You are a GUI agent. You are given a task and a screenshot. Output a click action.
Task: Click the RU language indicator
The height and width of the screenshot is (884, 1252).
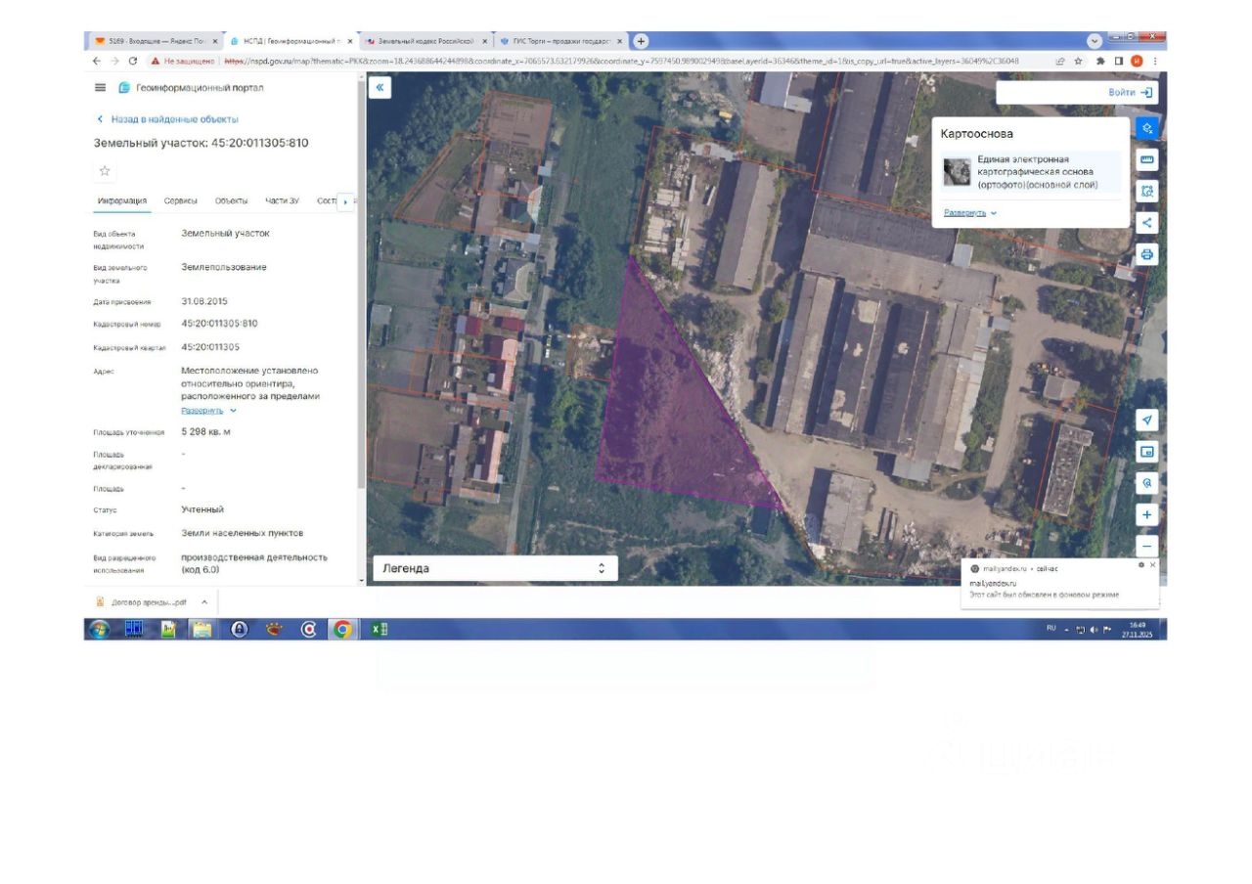click(x=1051, y=629)
